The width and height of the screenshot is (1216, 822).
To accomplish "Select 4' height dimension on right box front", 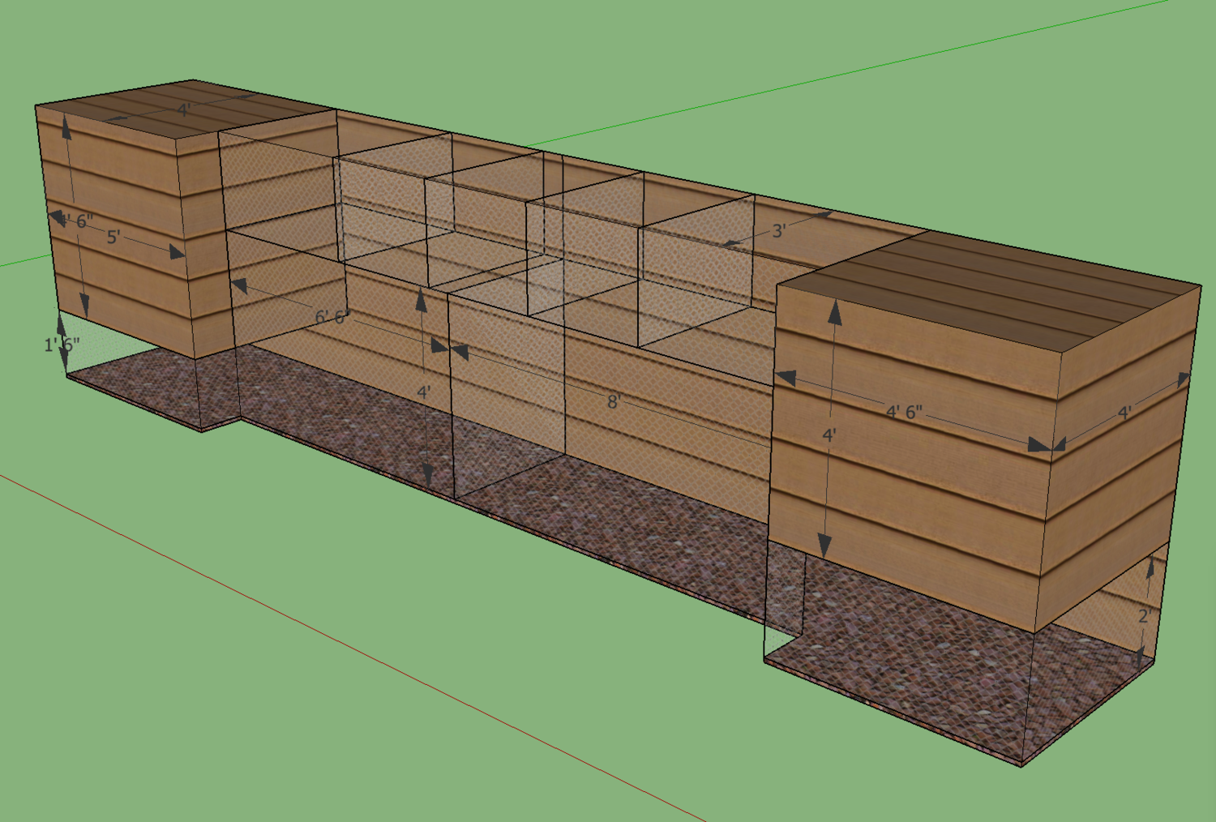I will 829,435.
